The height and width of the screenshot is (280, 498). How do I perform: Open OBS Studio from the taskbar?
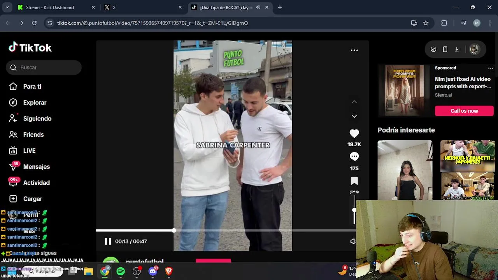click(x=137, y=271)
